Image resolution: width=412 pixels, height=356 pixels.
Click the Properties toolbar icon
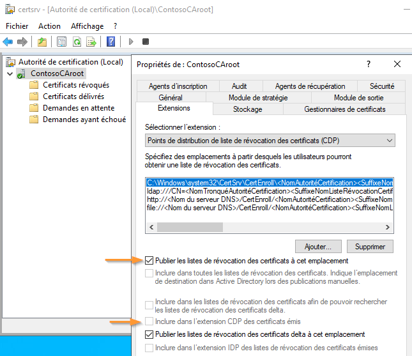point(61,42)
